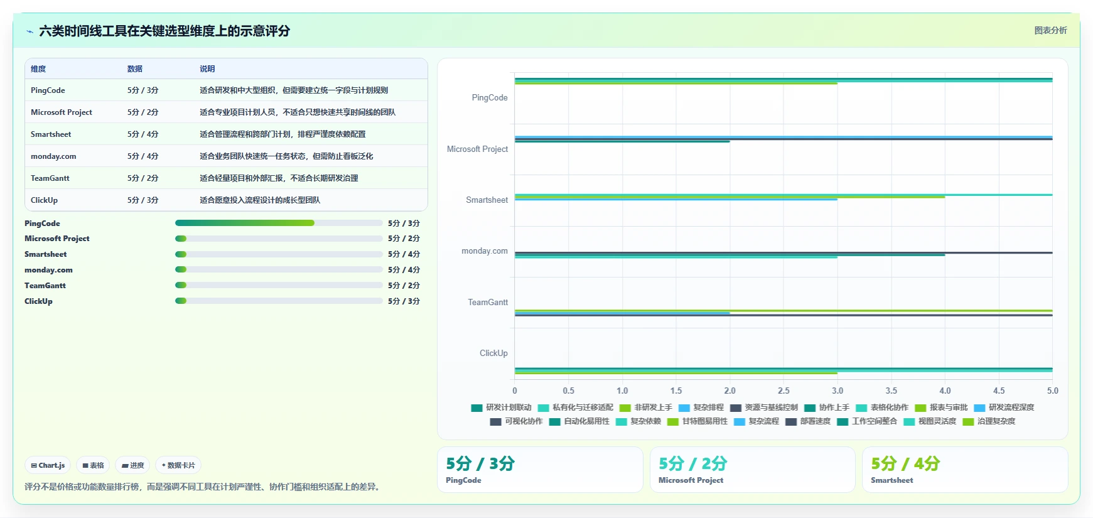
Task: Toggle the 表格化协作 legend series
Action: coord(881,407)
